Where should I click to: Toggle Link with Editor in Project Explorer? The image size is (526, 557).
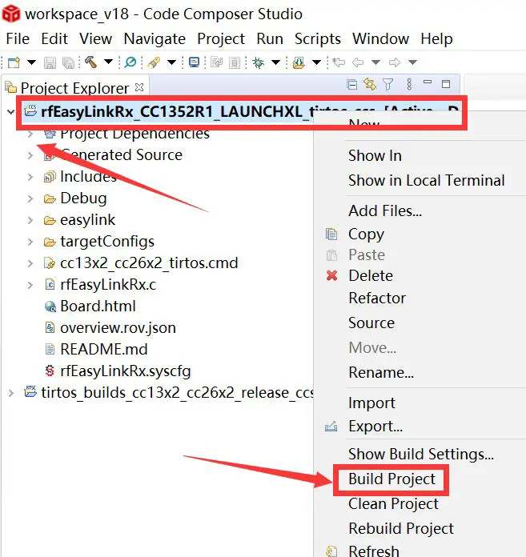tap(370, 84)
